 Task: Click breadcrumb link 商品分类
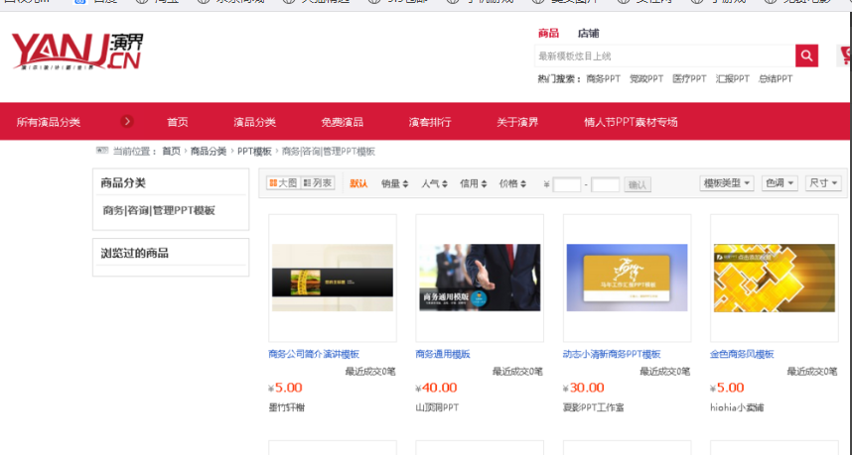pyautogui.click(x=209, y=152)
